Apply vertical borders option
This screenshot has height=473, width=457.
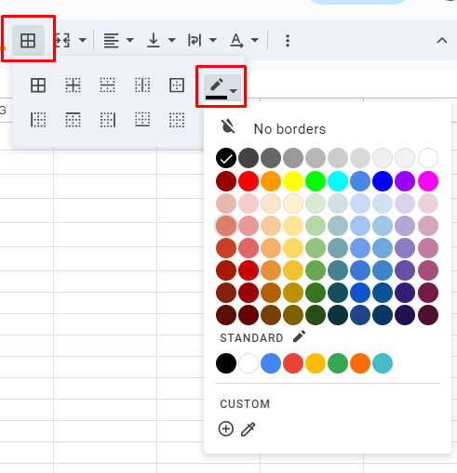[142, 85]
